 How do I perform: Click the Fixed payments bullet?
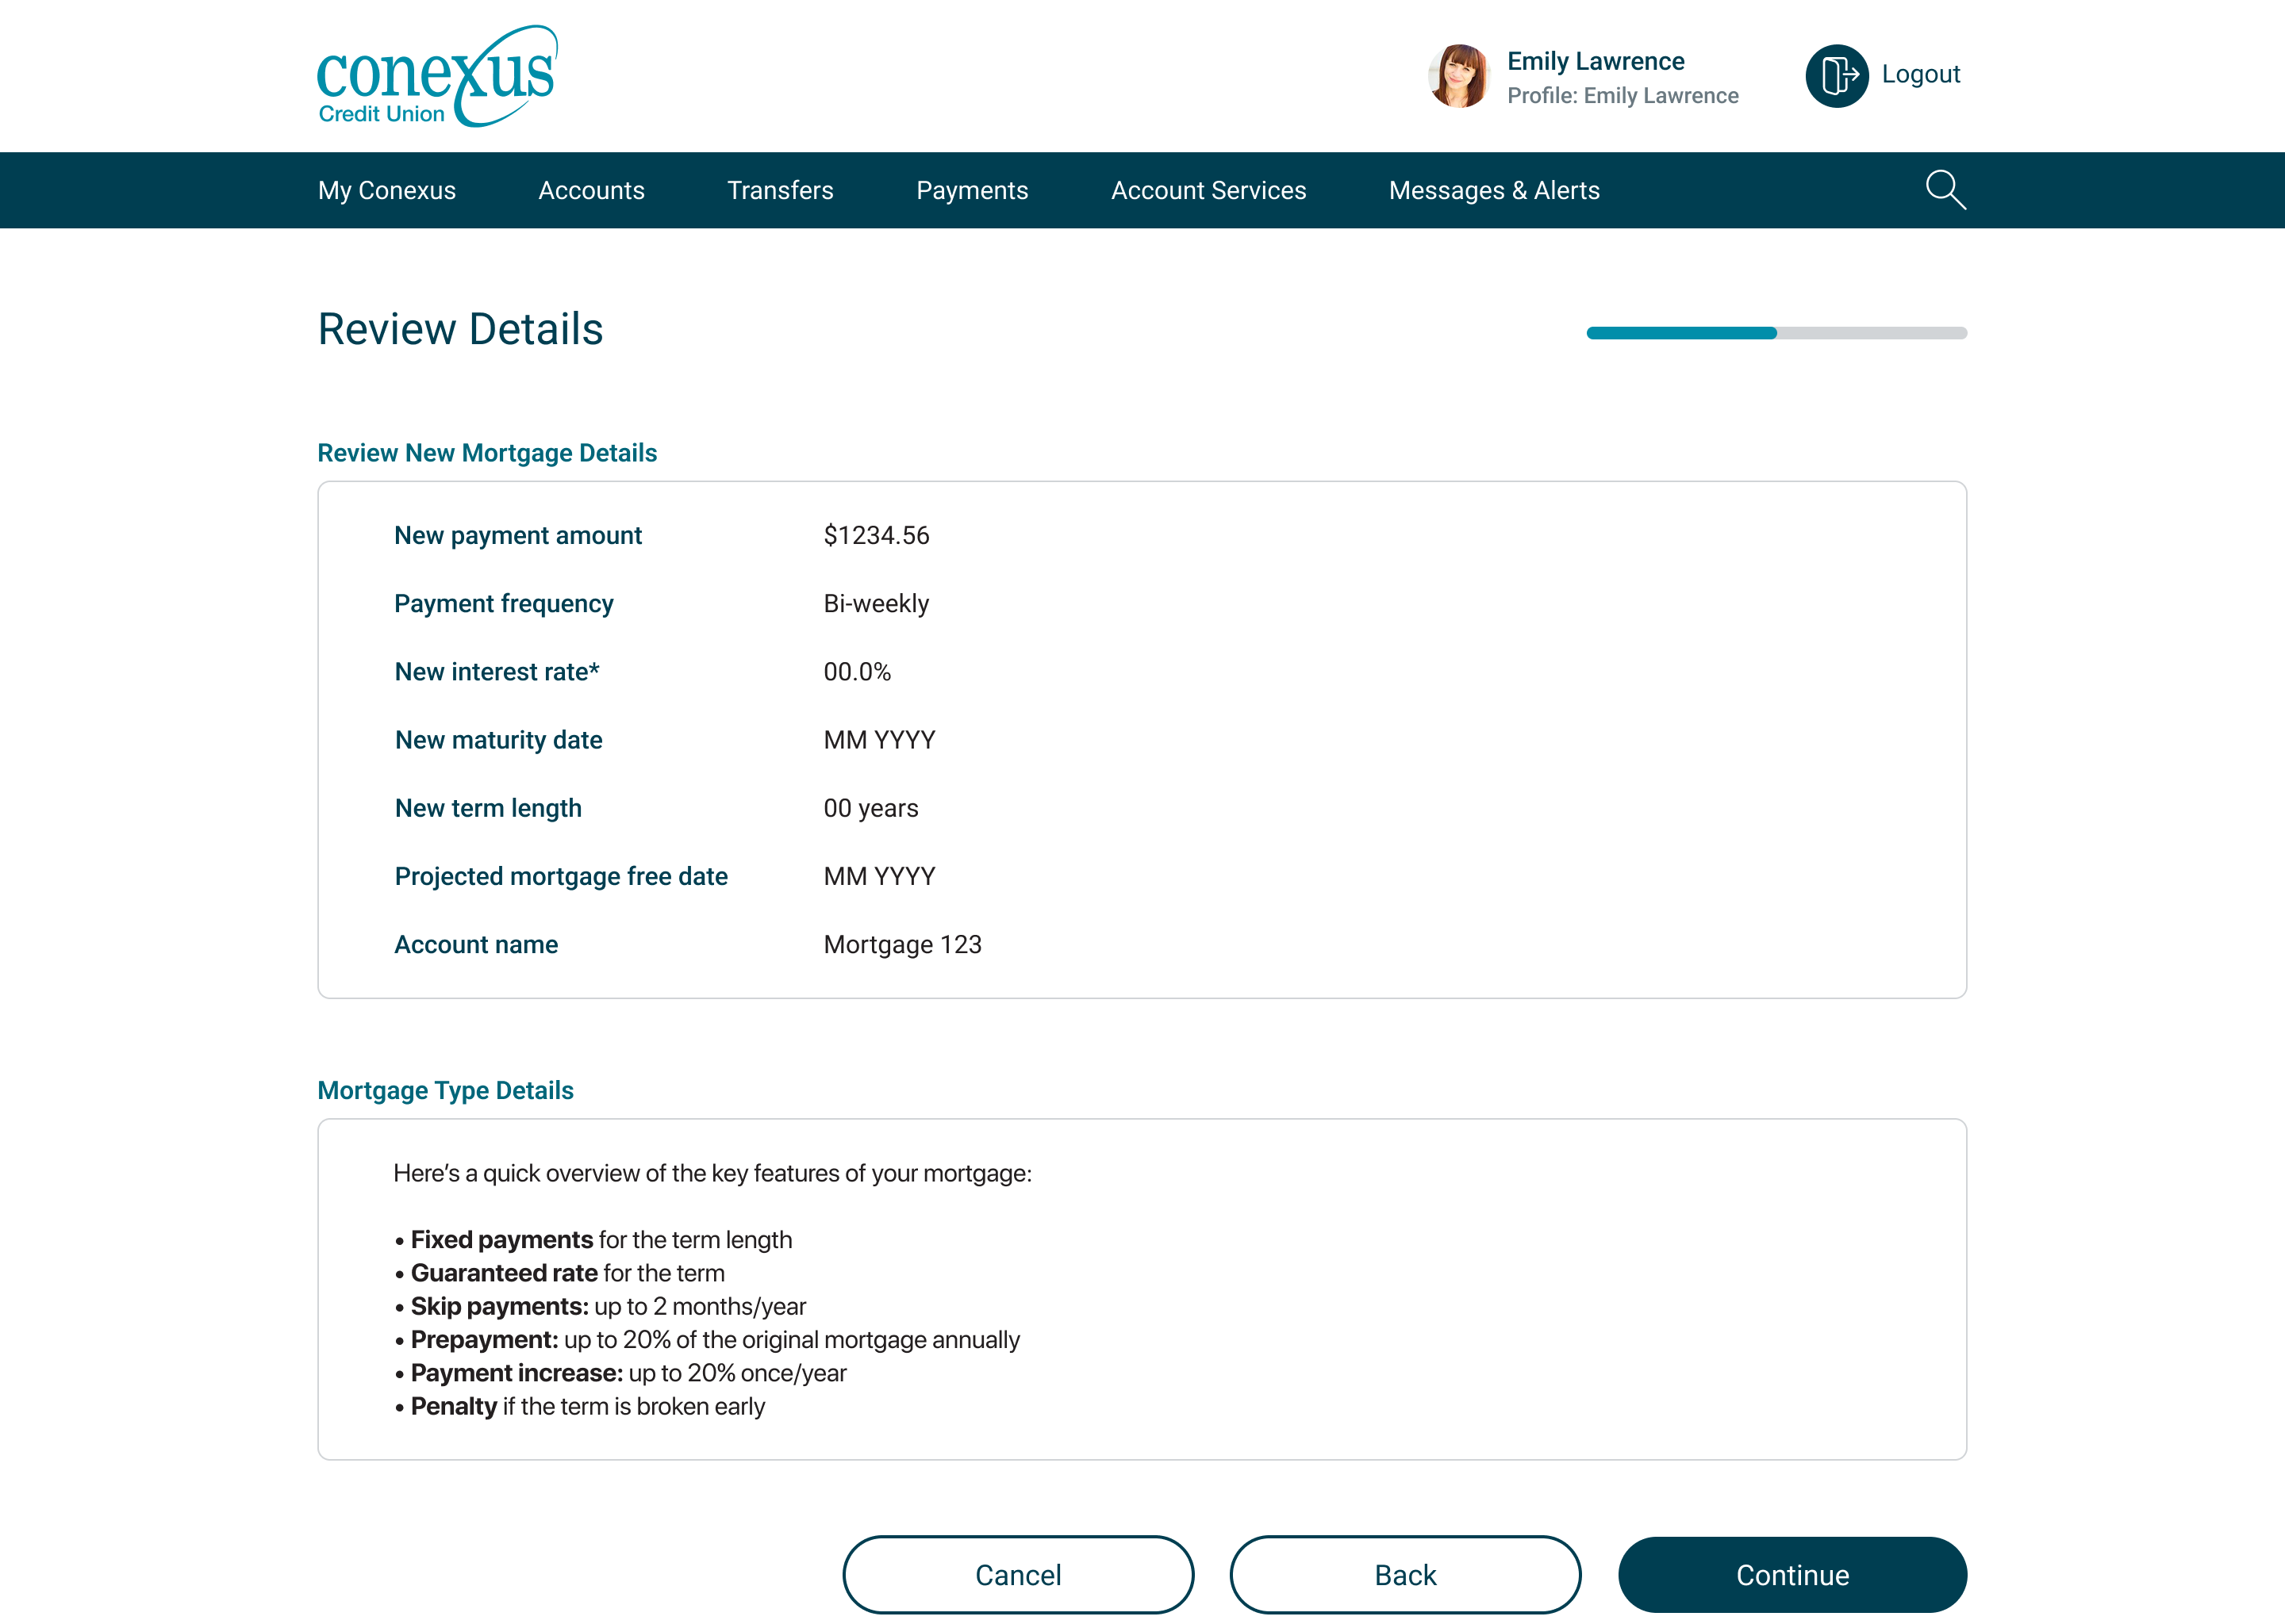pos(593,1239)
